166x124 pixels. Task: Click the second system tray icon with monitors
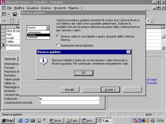click(139, 121)
